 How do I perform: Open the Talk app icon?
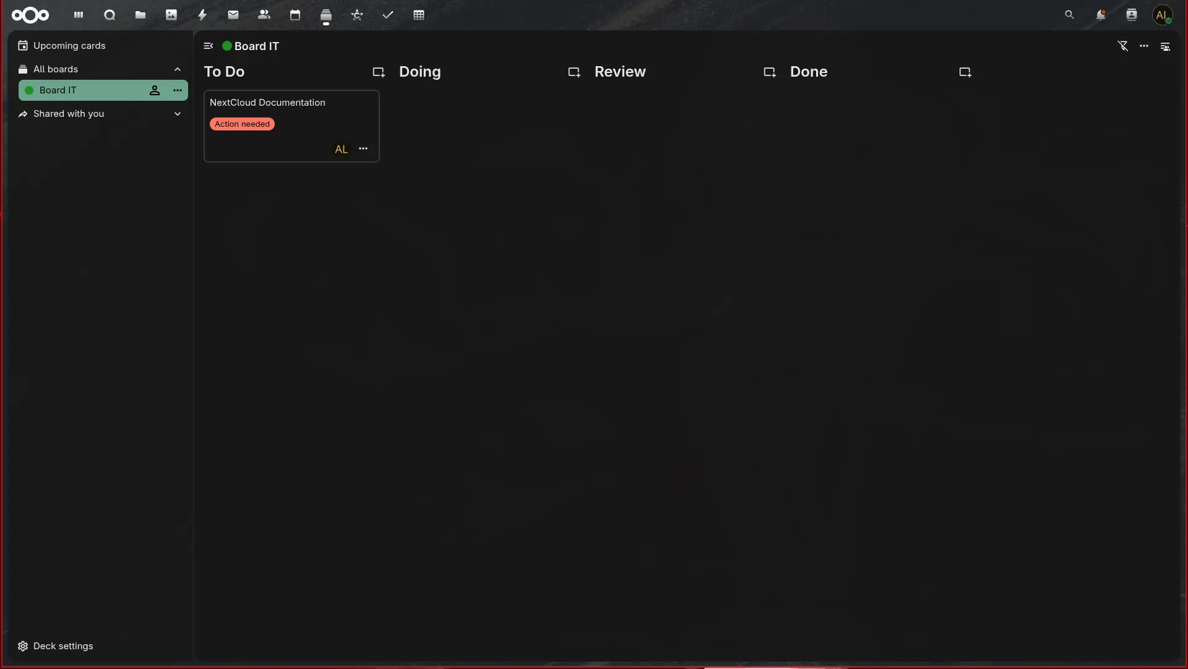[110, 15]
